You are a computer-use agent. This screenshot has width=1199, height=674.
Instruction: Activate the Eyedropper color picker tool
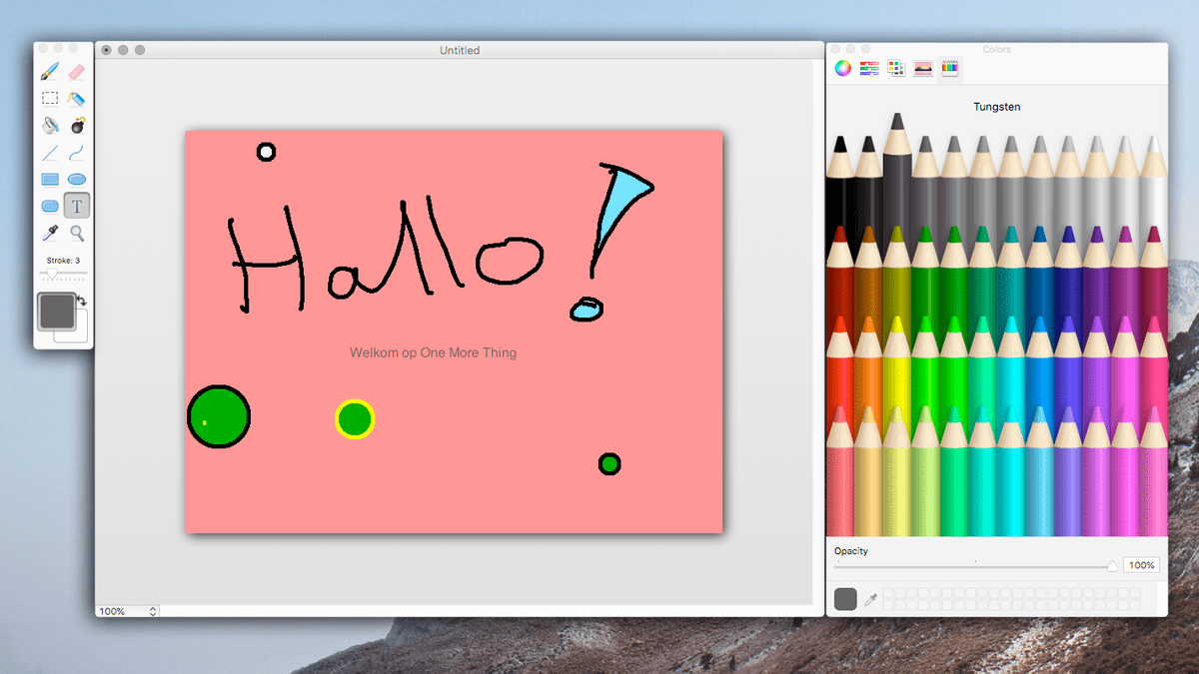pyautogui.click(x=49, y=233)
